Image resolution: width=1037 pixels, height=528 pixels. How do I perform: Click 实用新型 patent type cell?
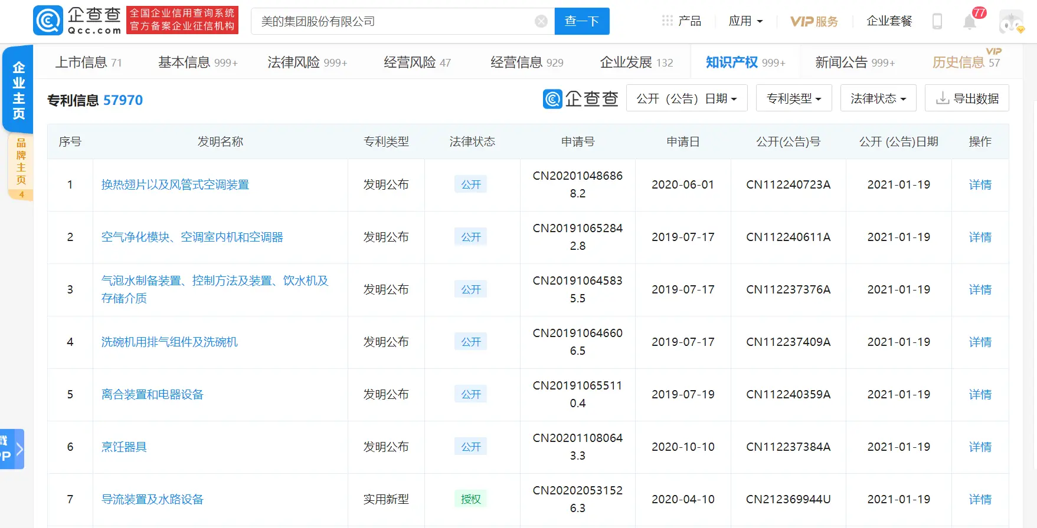tap(386, 499)
